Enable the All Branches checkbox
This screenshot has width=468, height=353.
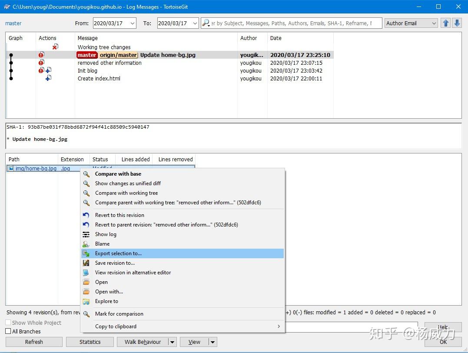tap(8, 331)
